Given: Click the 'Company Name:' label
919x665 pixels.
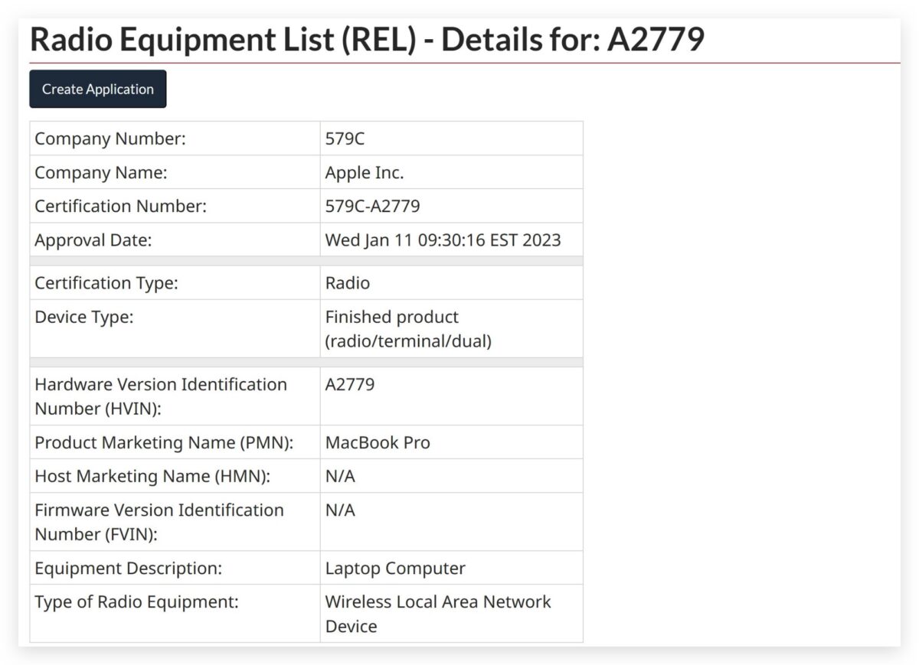Looking at the screenshot, I should click(x=101, y=172).
